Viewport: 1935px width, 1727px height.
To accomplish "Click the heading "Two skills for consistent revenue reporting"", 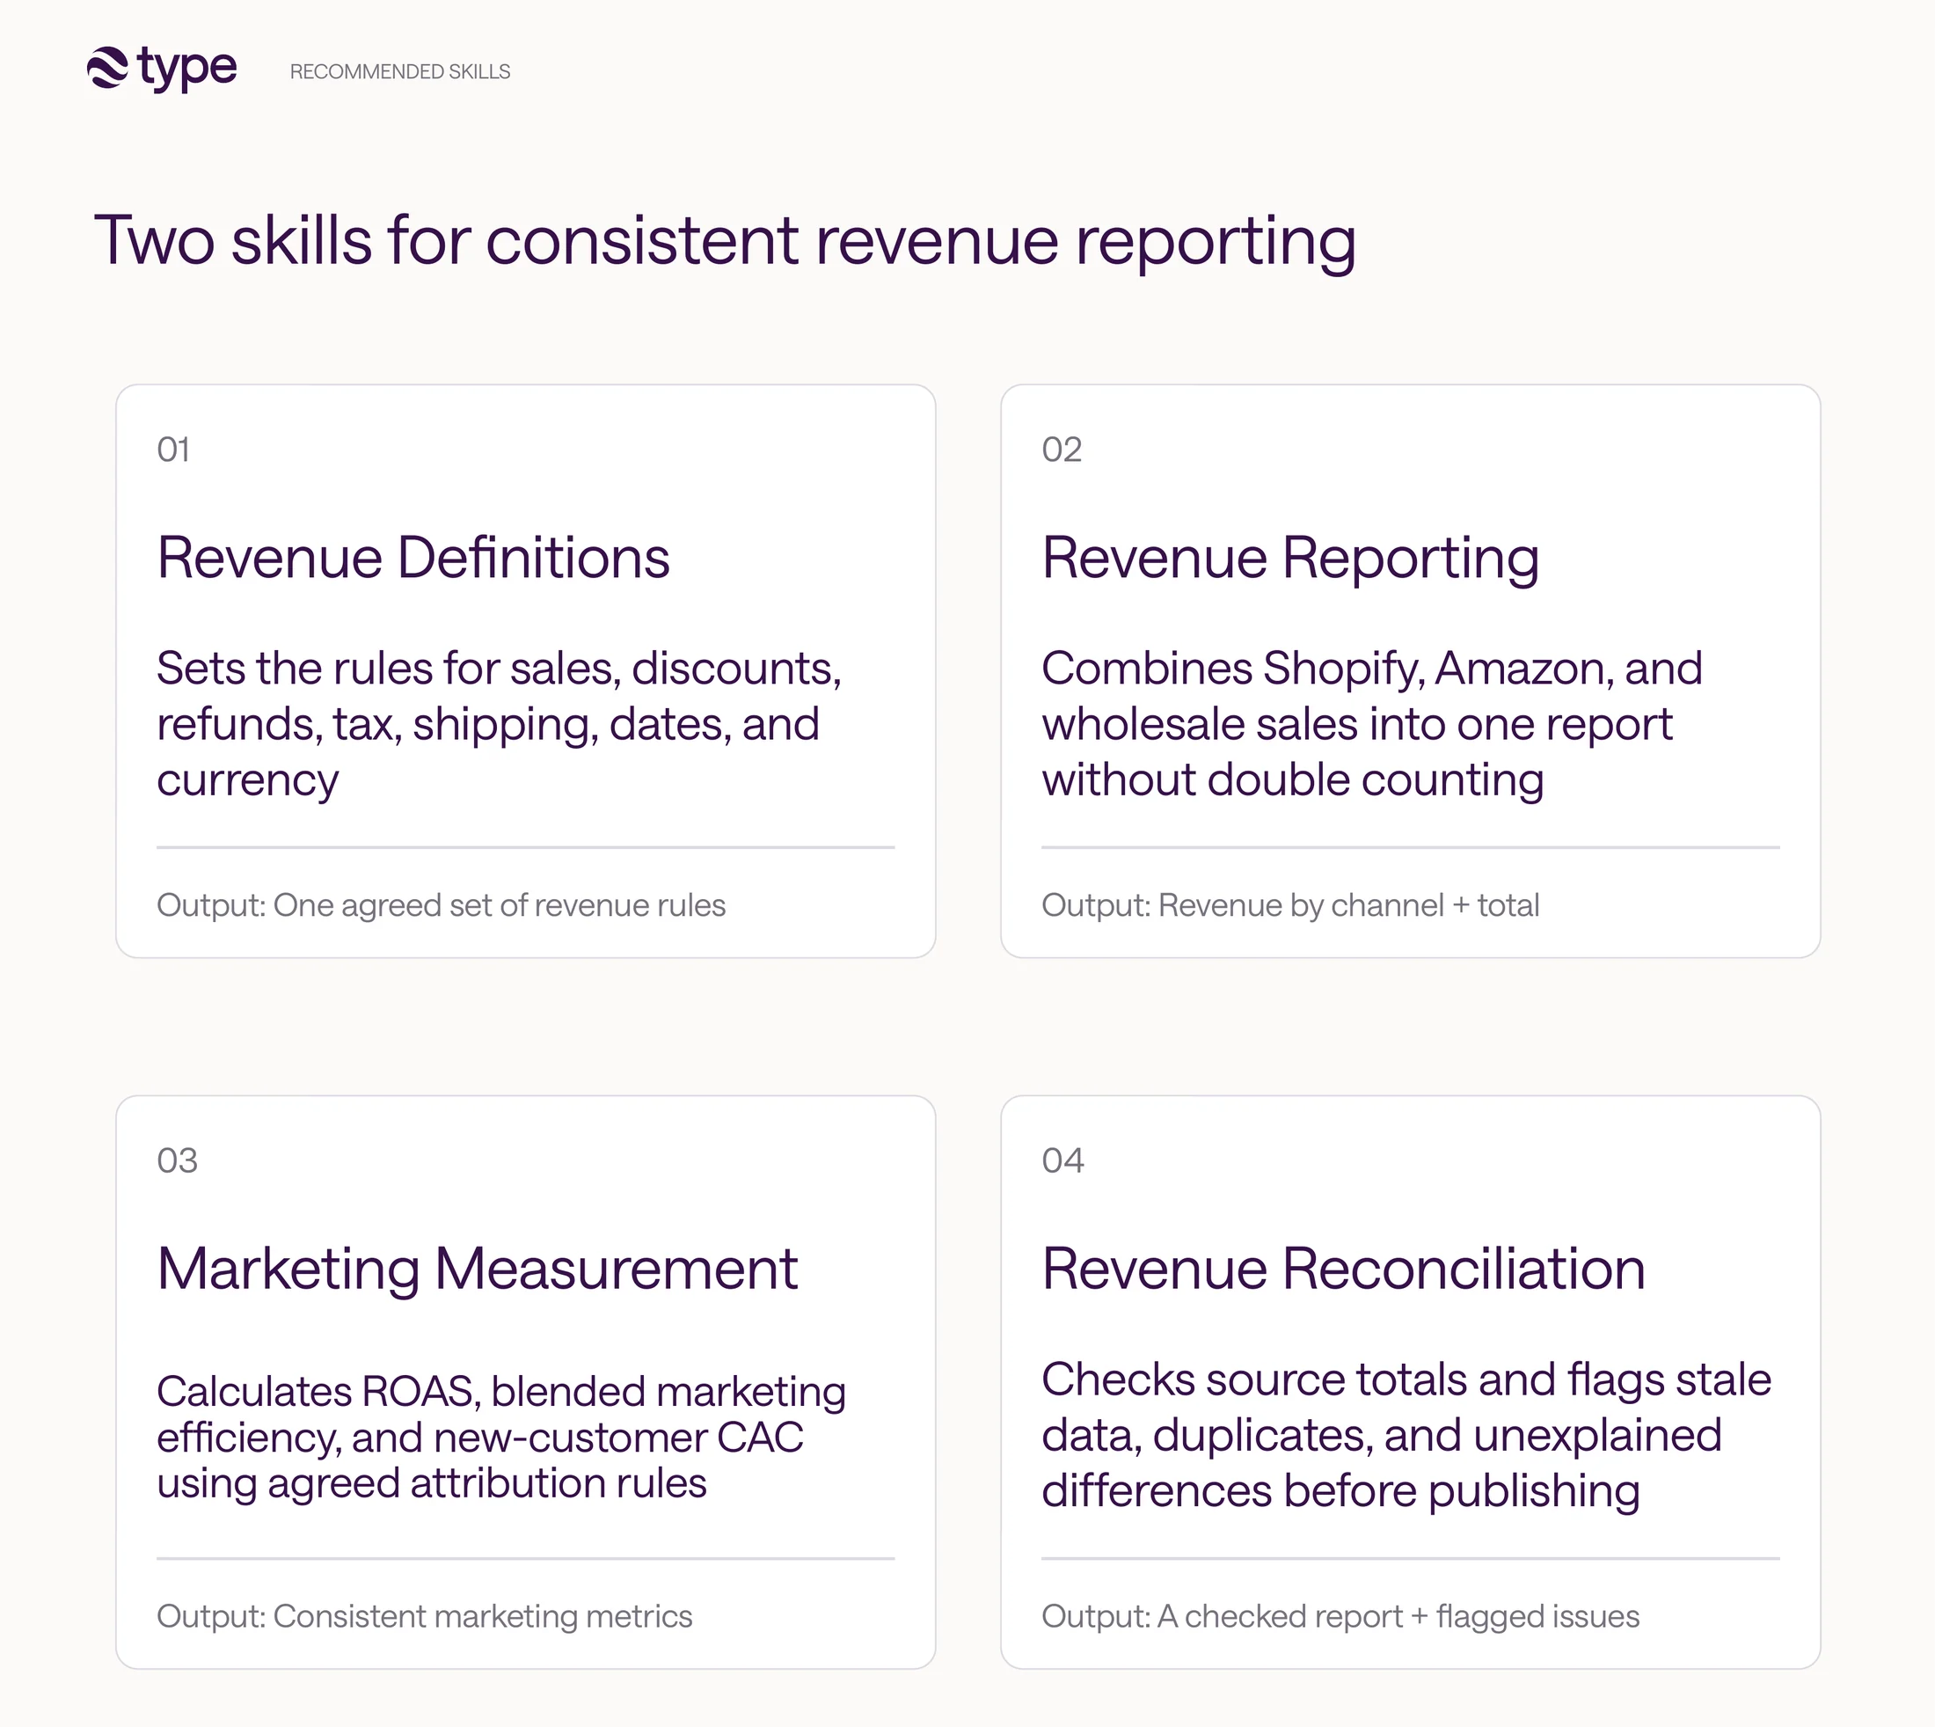I will point(725,241).
